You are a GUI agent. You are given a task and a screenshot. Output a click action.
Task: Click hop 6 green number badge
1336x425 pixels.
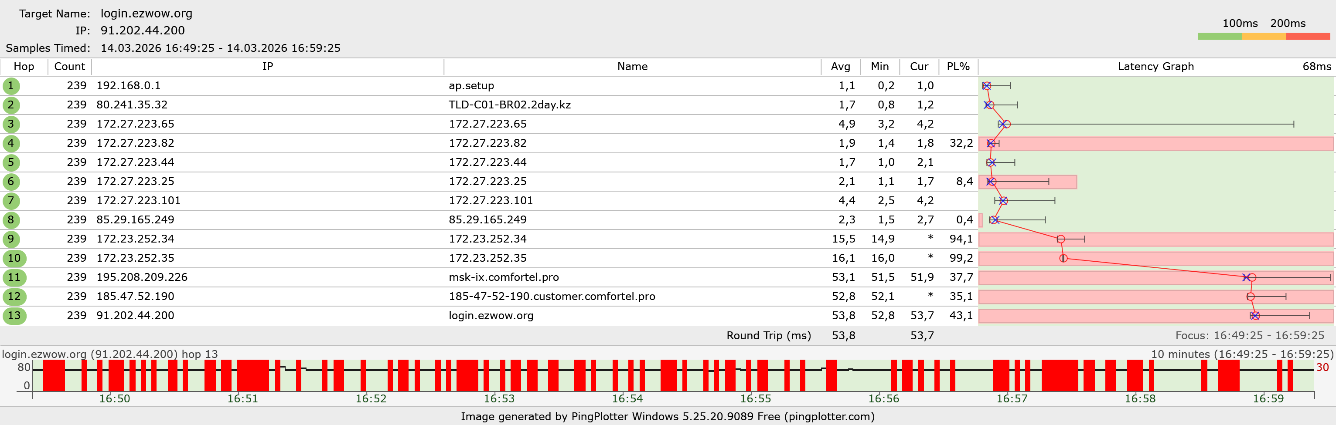click(x=11, y=182)
